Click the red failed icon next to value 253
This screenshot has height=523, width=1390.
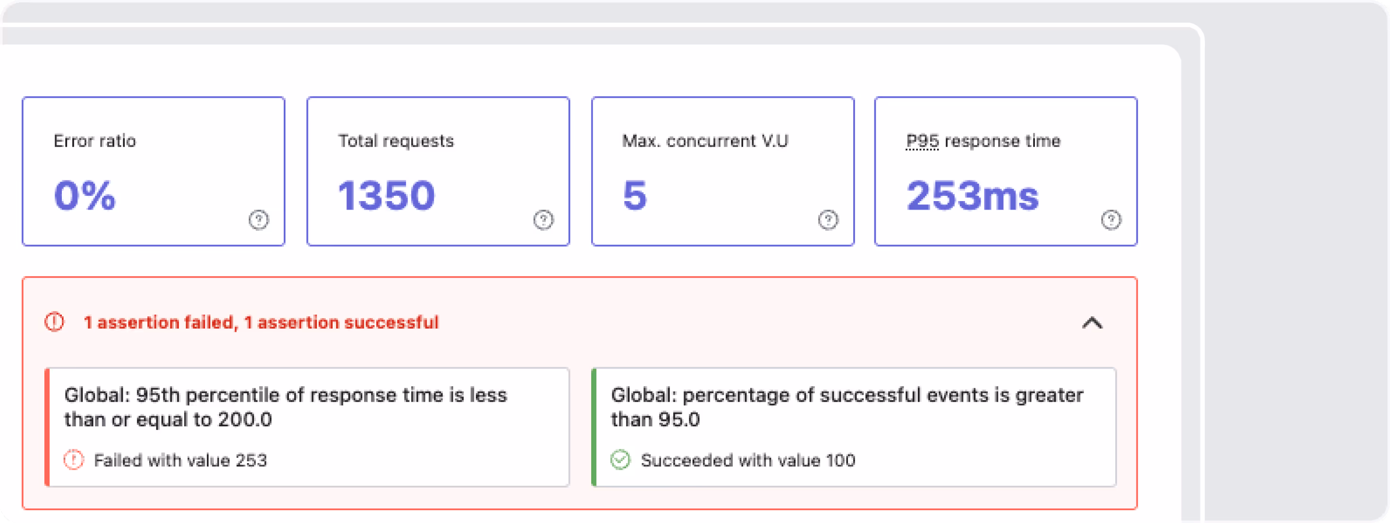(73, 460)
